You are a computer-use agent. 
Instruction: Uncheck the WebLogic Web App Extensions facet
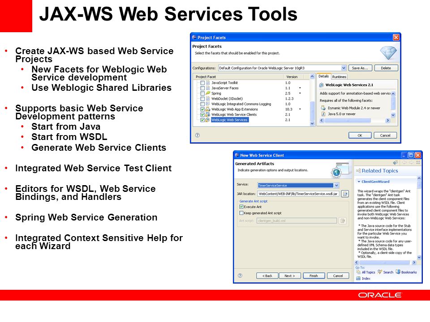pos(202,109)
